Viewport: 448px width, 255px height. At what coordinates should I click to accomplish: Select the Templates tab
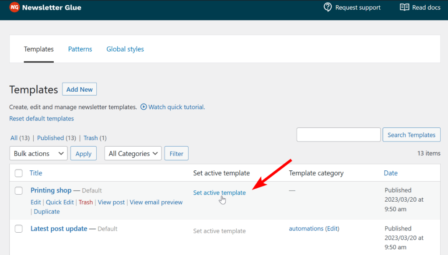(x=38, y=49)
